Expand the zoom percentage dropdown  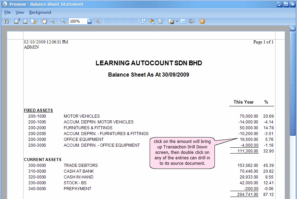[90, 21]
